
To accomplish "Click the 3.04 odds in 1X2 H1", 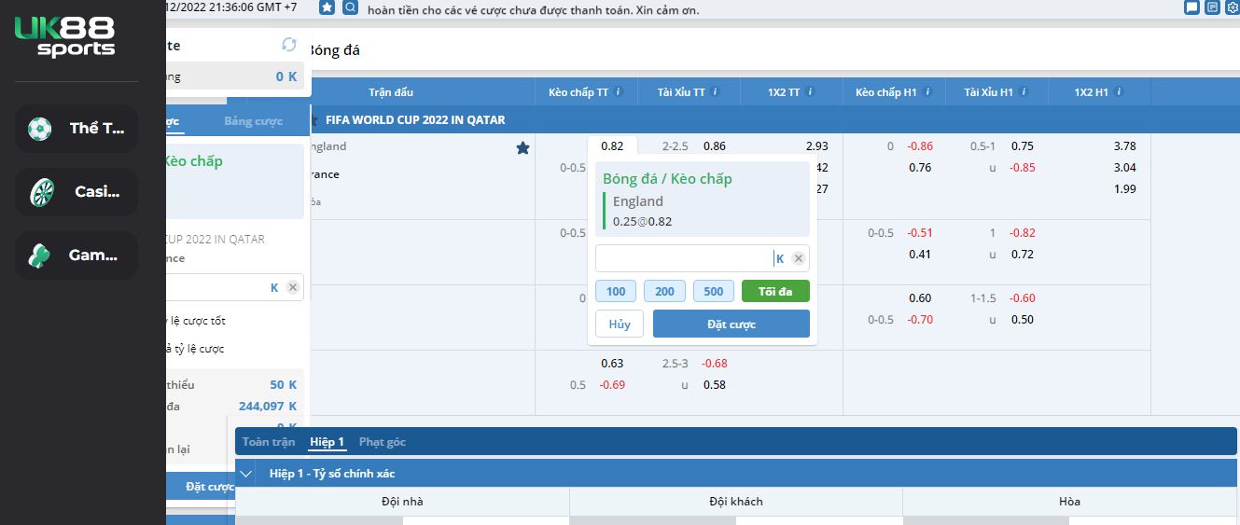I will (1125, 167).
